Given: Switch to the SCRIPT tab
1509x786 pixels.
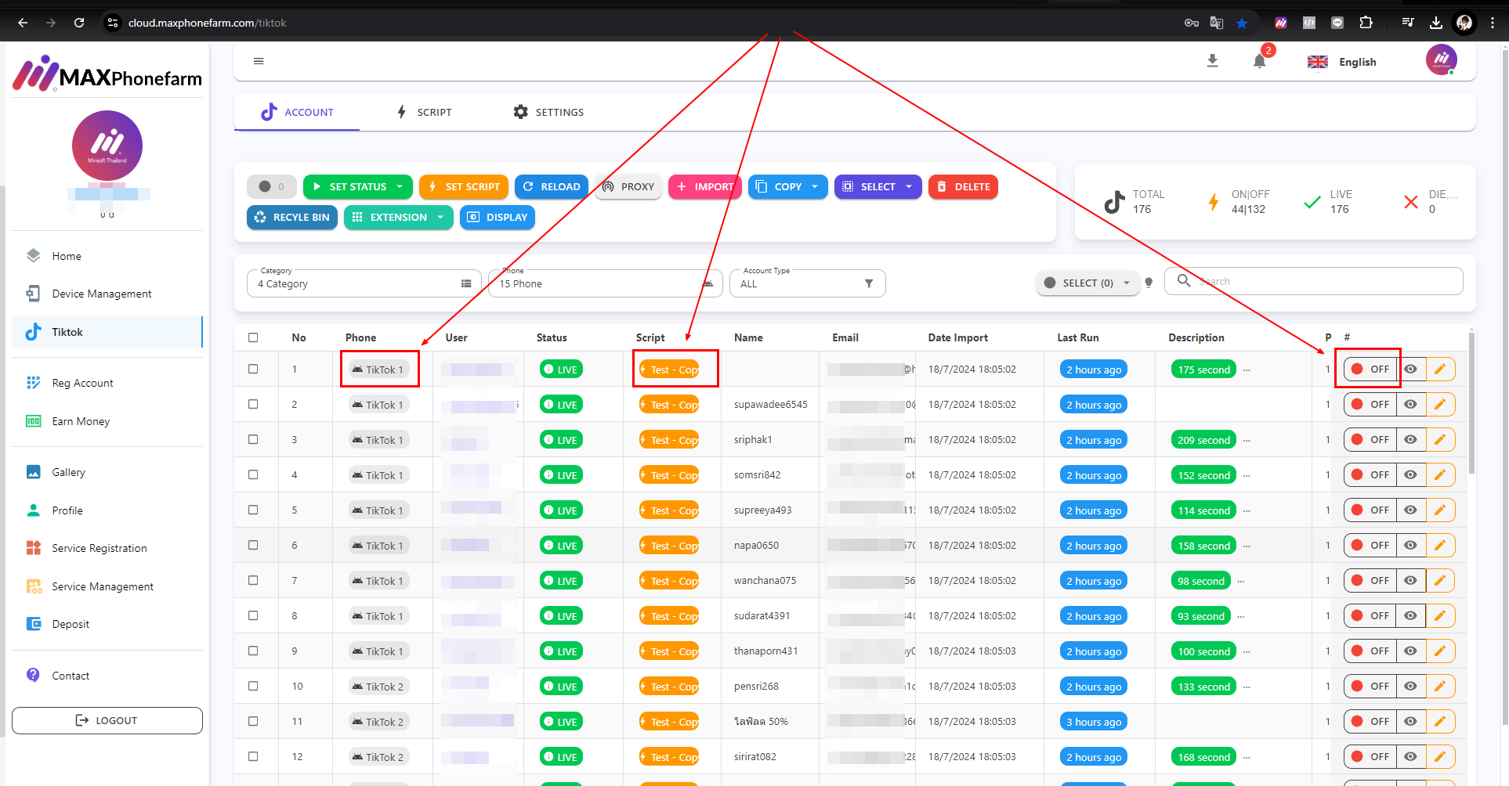Looking at the screenshot, I should click(425, 112).
